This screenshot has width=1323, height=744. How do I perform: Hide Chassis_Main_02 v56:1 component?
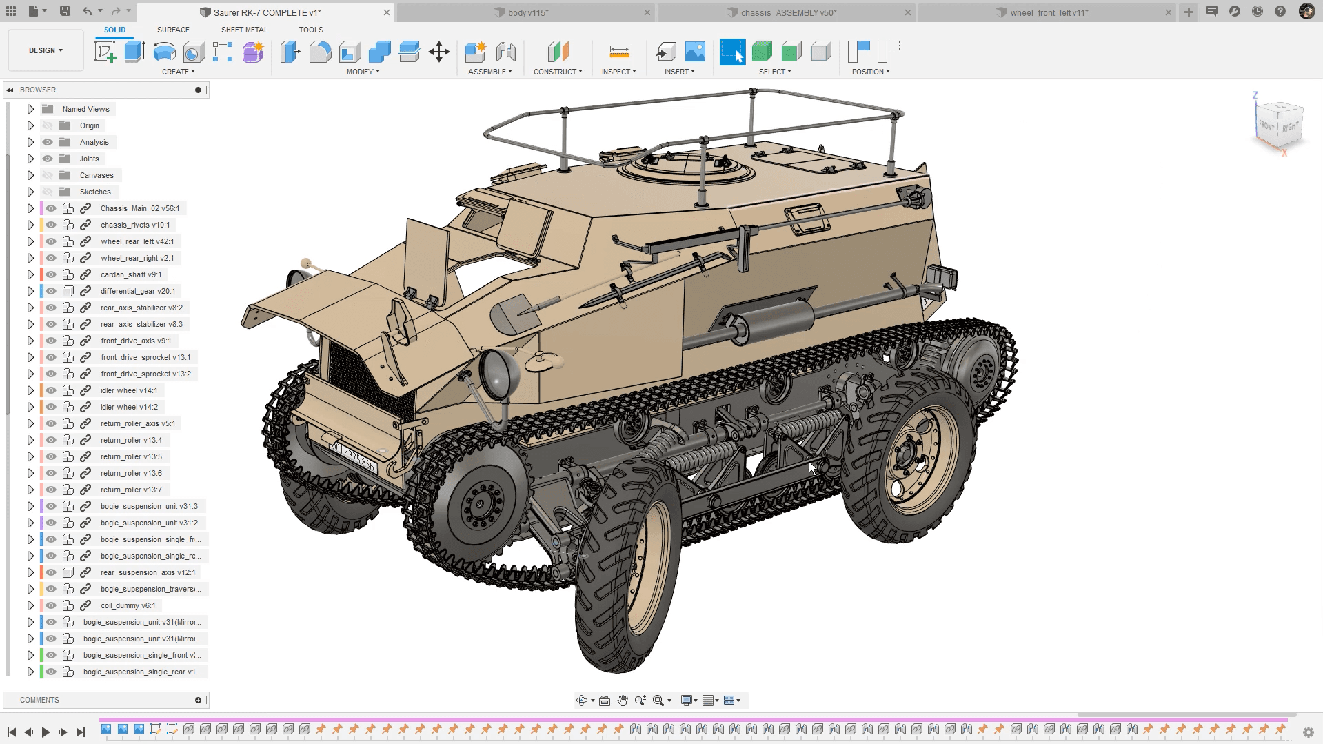coord(51,208)
